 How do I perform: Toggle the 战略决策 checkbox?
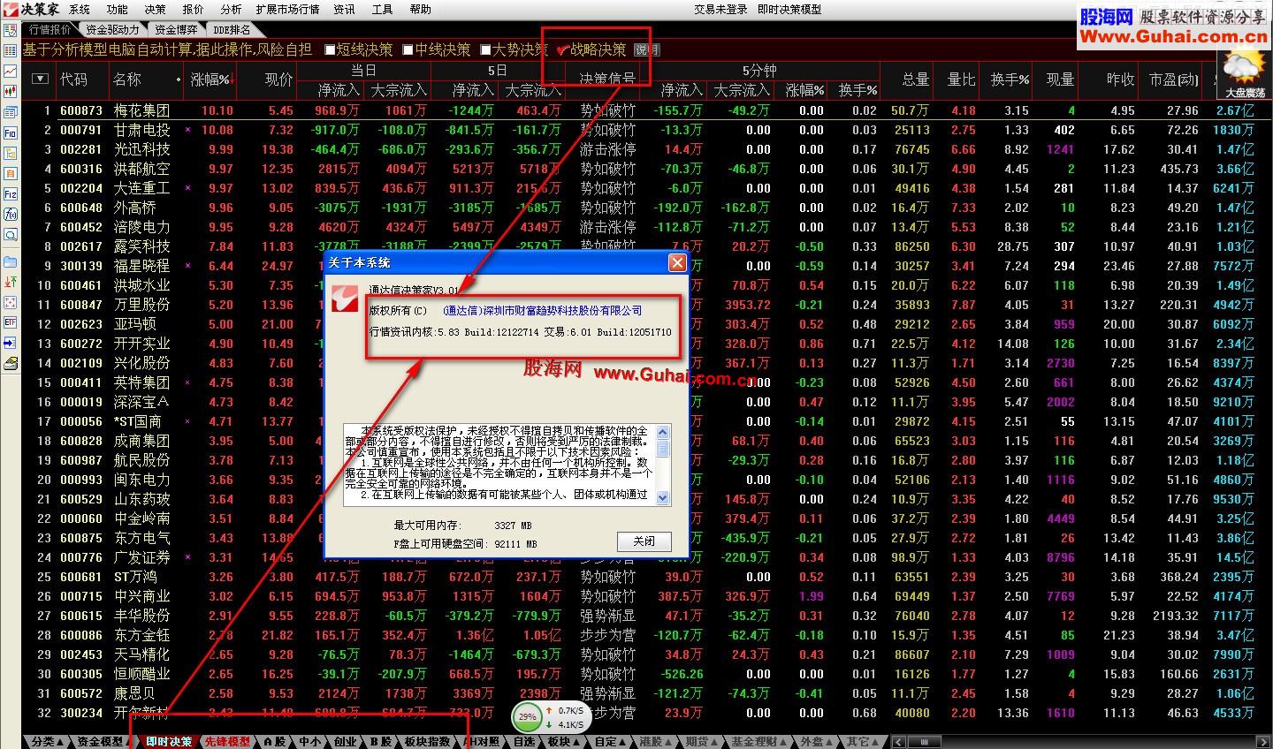click(562, 49)
